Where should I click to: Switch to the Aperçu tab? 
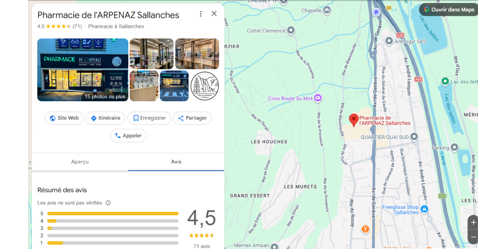80,162
